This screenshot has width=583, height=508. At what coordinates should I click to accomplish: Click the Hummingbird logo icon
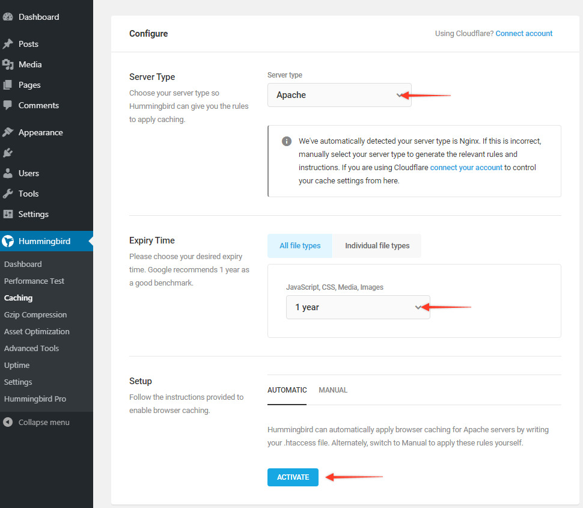tap(8, 241)
